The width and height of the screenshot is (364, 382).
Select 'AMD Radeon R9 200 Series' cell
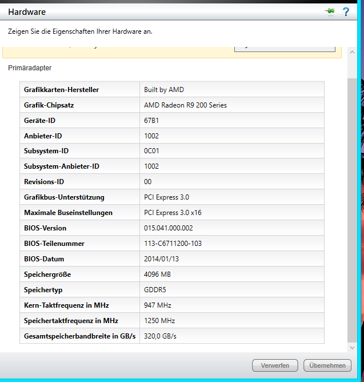point(185,105)
